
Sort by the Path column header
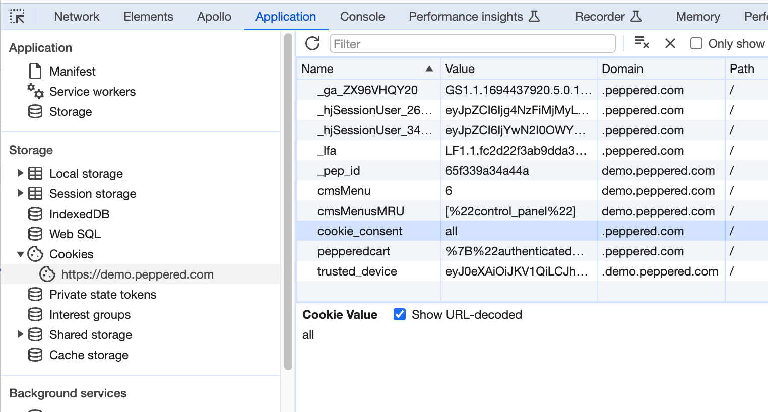pyautogui.click(x=746, y=69)
